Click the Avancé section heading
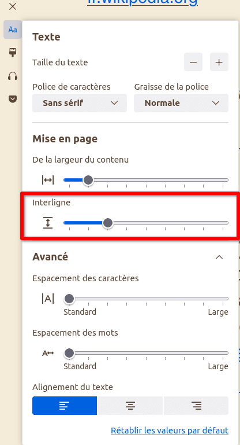240x445 pixels. [x=50, y=257]
